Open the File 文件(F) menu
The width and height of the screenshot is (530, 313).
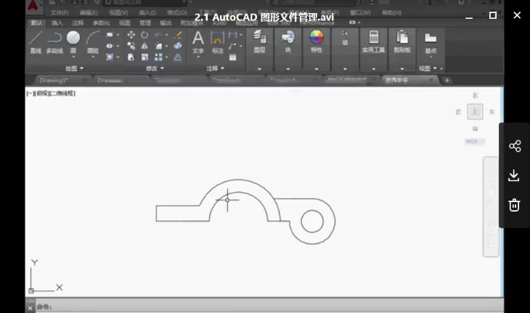tap(60, 13)
